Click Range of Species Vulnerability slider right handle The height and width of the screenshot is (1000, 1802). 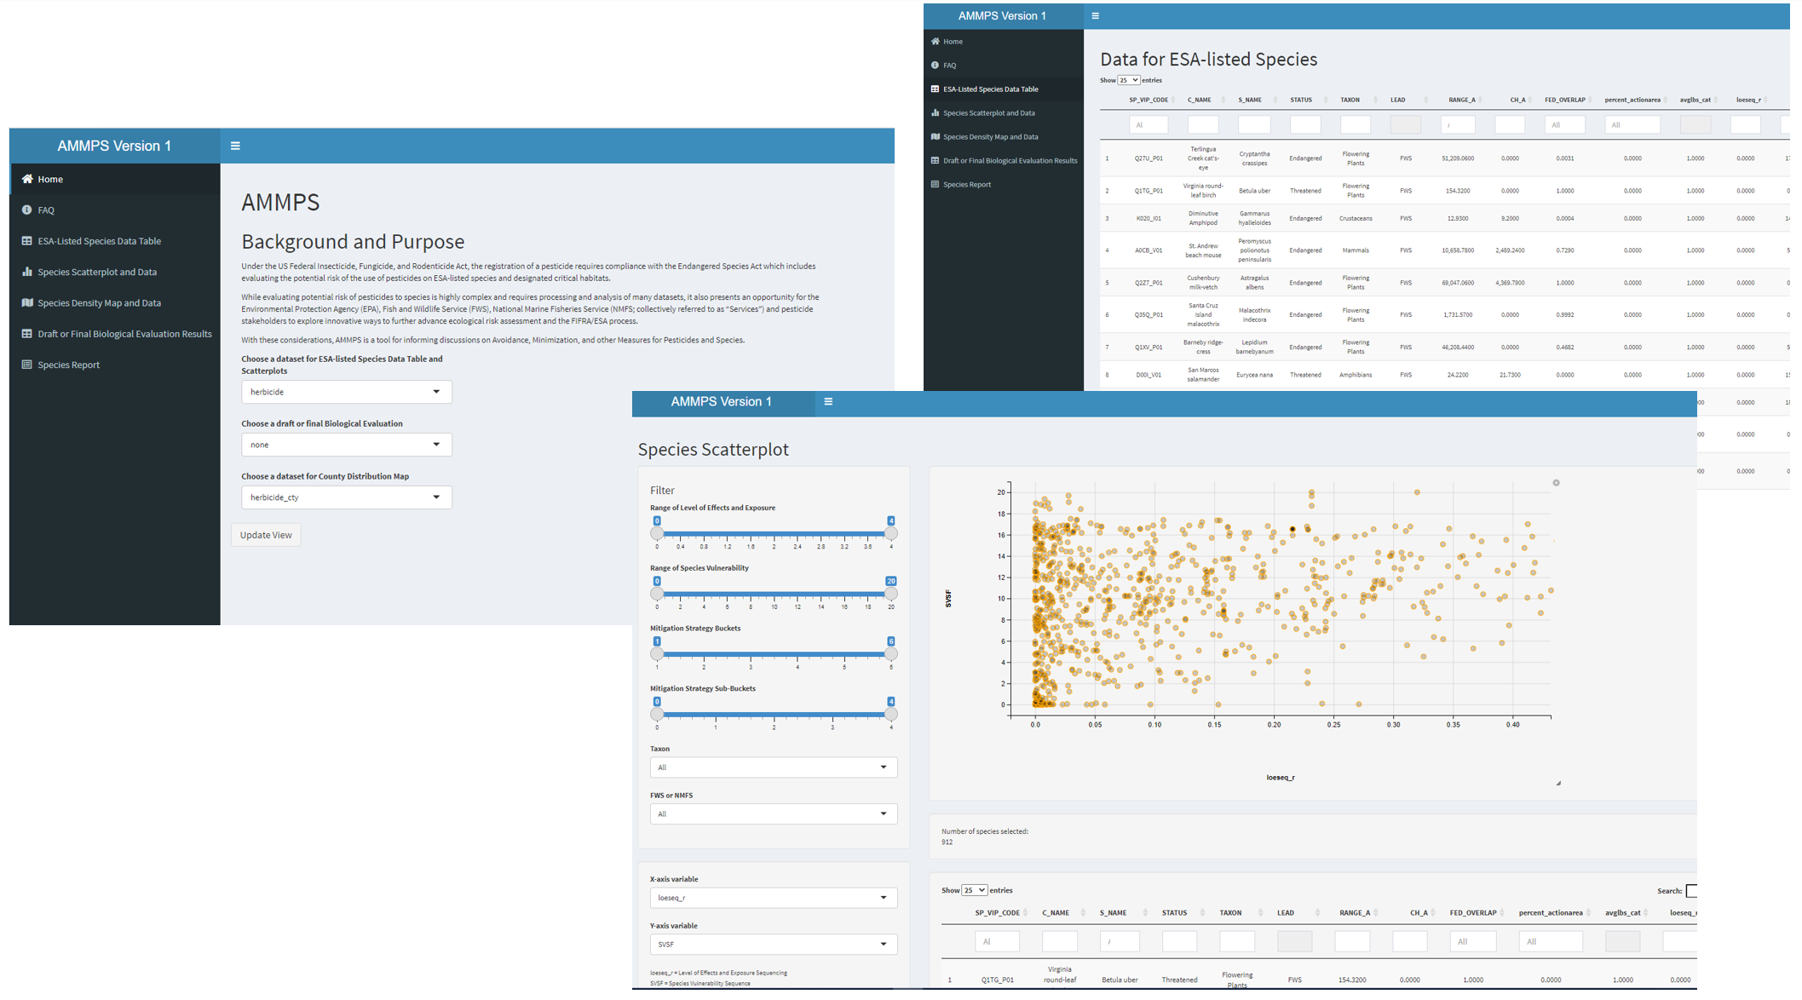click(891, 594)
